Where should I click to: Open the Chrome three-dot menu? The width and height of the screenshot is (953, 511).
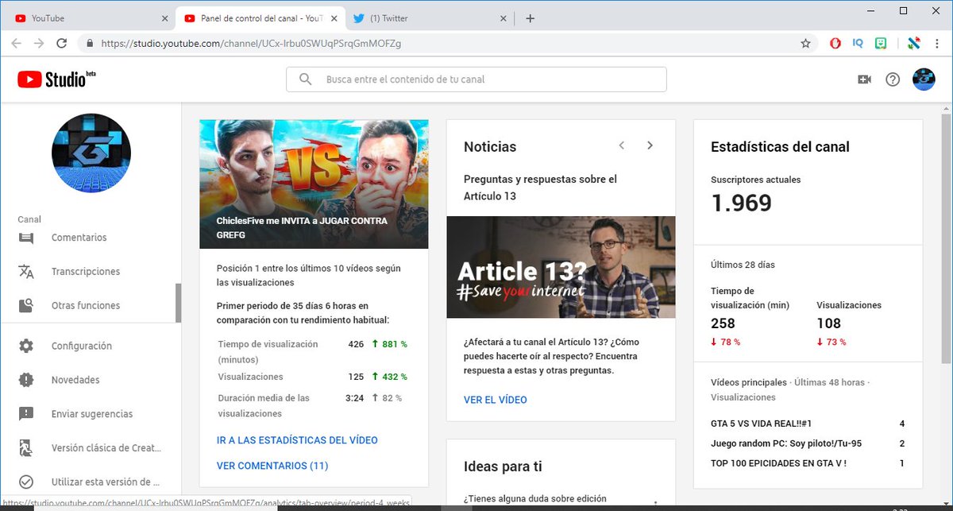pos(937,44)
